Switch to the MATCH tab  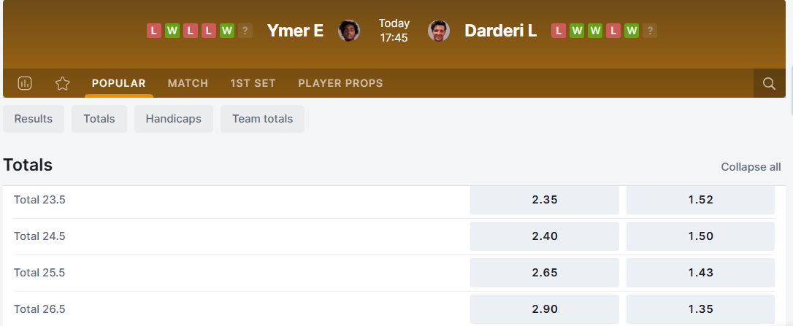point(188,83)
